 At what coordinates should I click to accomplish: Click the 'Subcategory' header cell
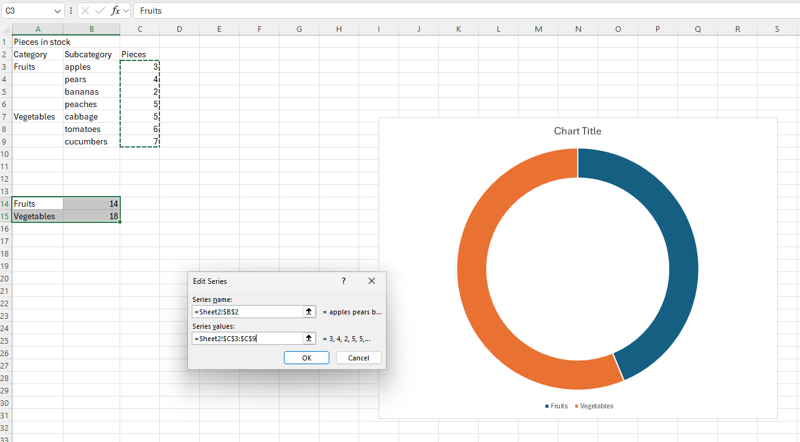(x=92, y=54)
